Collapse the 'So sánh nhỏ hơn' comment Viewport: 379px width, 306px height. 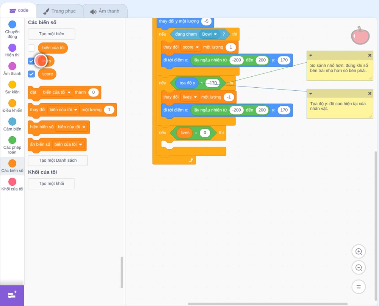click(x=311, y=55)
